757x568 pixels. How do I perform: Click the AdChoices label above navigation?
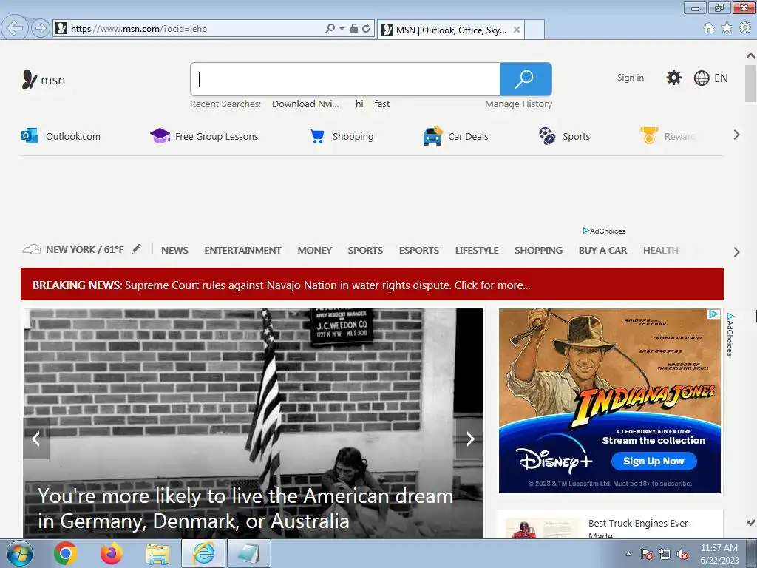click(x=604, y=231)
